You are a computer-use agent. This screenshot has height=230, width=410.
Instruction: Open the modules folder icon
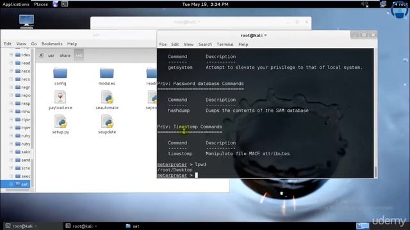click(x=107, y=73)
